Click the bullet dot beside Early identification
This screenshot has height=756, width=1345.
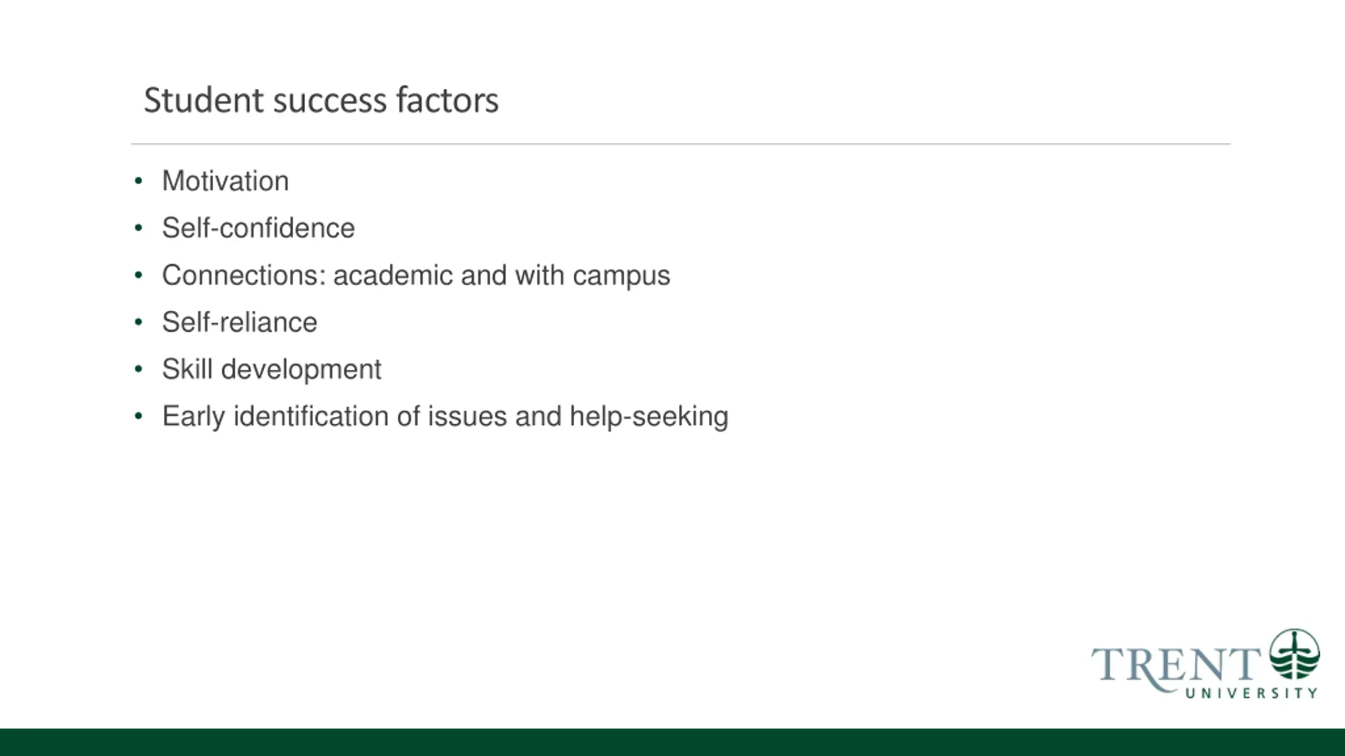(x=138, y=416)
